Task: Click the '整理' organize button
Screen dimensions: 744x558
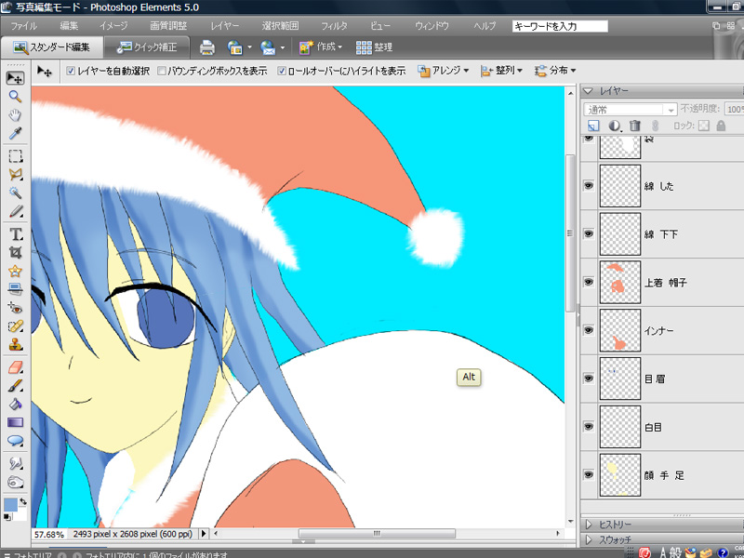Action: [374, 47]
